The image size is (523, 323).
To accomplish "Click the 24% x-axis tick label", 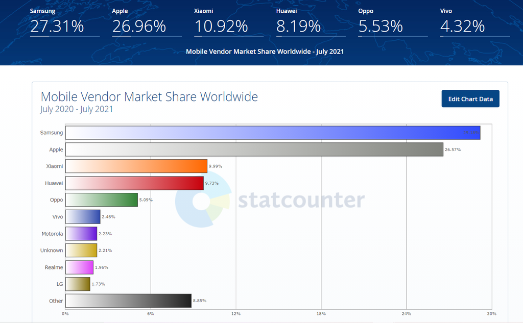I will [x=406, y=314].
